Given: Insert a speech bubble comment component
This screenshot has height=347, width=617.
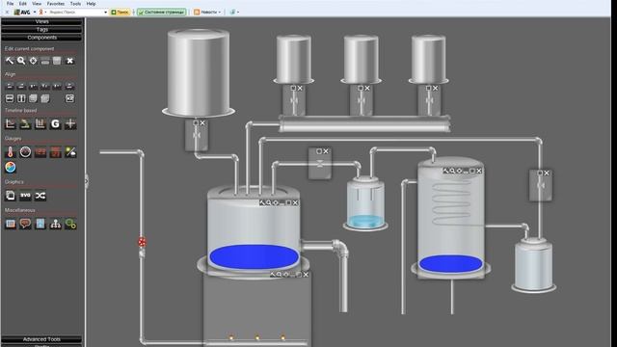Looking at the screenshot, I should coord(25,224).
